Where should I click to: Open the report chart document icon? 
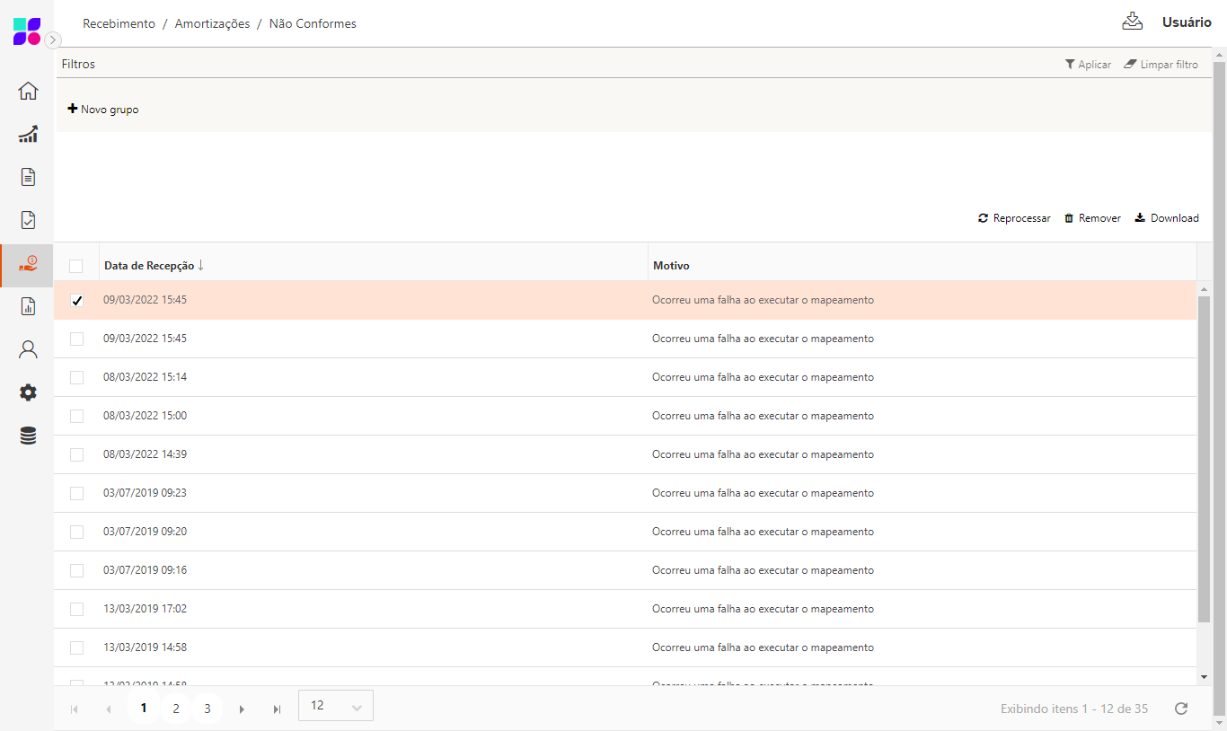pyautogui.click(x=28, y=306)
